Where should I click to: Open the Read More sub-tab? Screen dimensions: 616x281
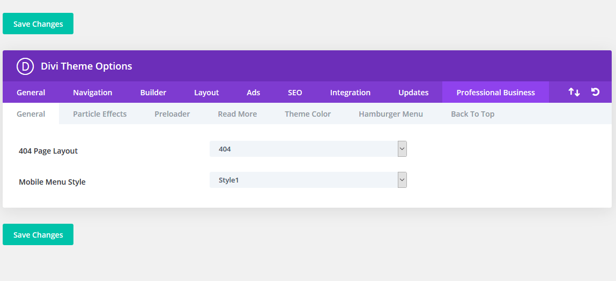click(238, 114)
